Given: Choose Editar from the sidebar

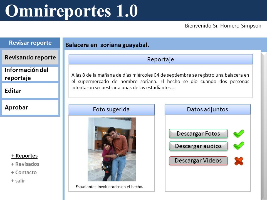Looking at the screenshot, I should (30, 91).
